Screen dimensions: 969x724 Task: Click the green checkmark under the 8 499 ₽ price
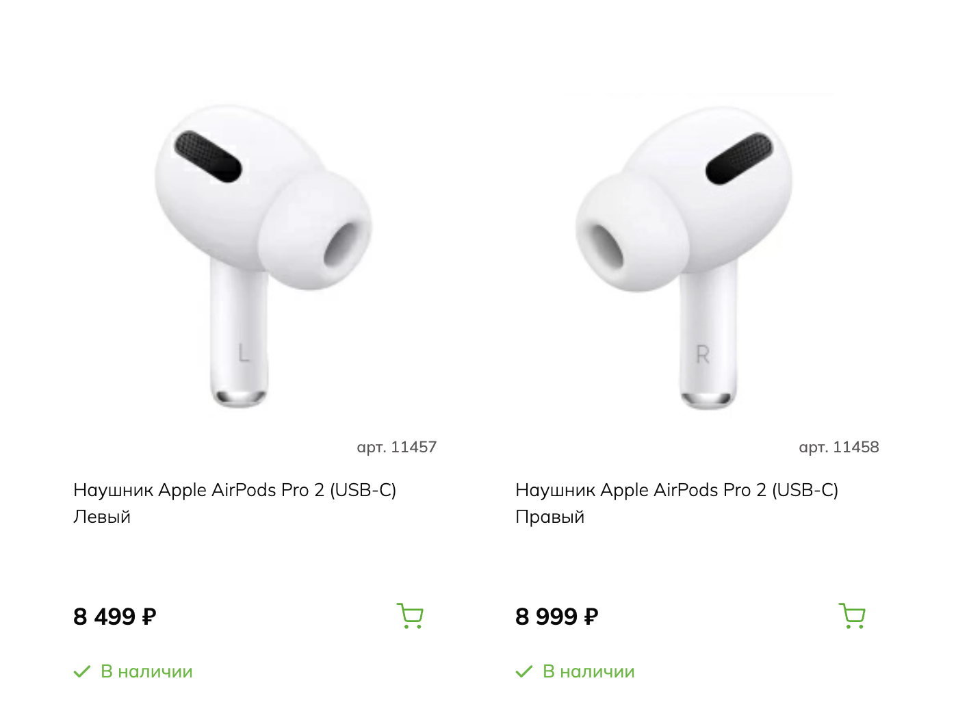pyautogui.click(x=82, y=671)
